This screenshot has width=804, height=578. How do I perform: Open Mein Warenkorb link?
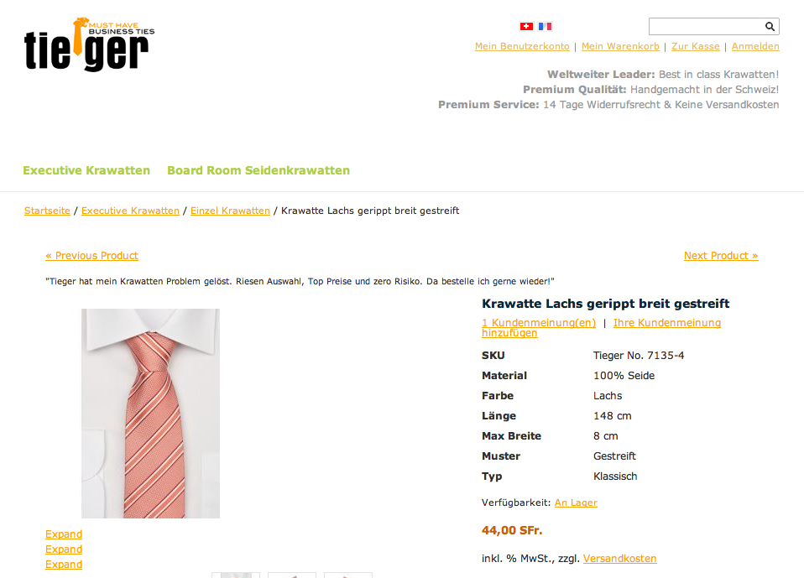pyautogui.click(x=620, y=46)
